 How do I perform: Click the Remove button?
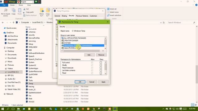(101, 55)
